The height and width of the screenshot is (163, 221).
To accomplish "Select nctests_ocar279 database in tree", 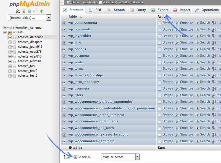I will [30, 51].
